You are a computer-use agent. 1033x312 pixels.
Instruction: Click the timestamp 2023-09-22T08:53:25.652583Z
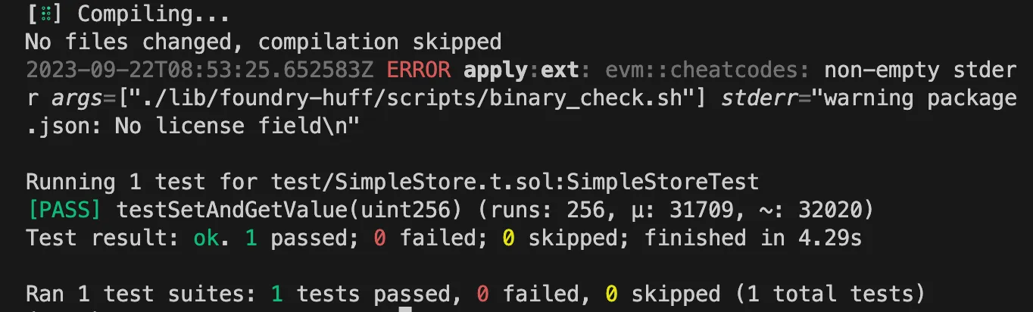click(200, 70)
